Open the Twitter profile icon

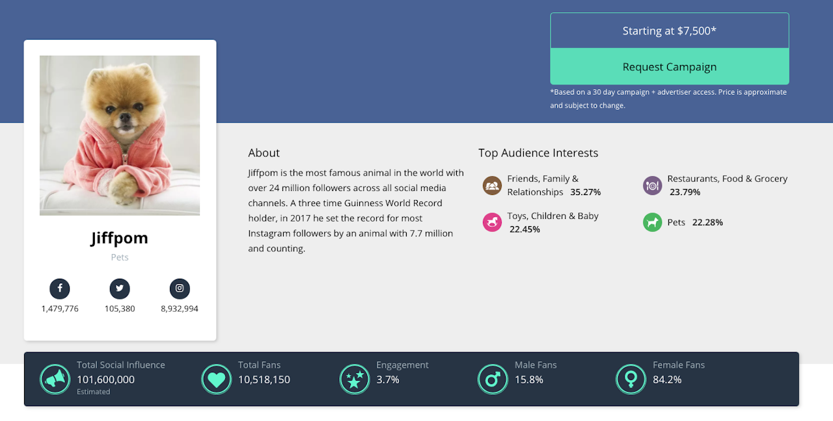coord(120,288)
